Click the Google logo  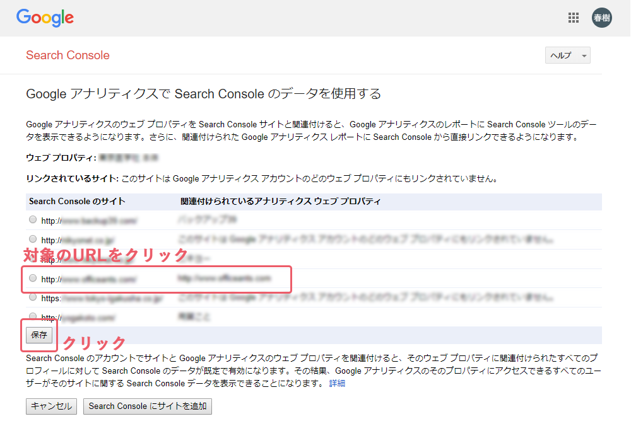point(44,18)
